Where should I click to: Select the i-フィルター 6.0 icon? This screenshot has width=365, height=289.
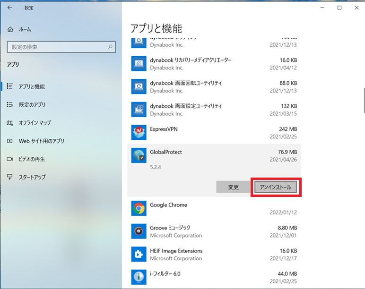(x=139, y=277)
